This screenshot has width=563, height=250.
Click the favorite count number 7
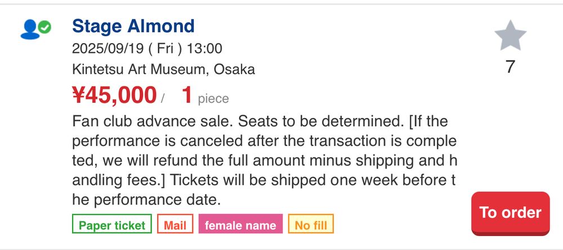pyautogui.click(x=510, y=67)
